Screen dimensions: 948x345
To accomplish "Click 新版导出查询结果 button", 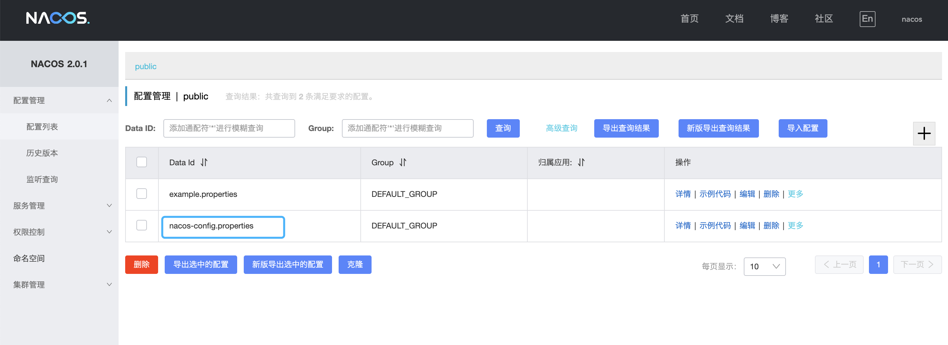I will pos(718,128).
